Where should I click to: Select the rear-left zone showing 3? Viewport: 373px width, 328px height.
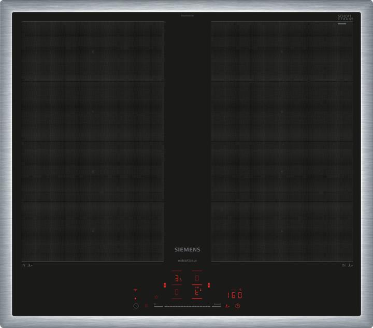click(177, 279)
